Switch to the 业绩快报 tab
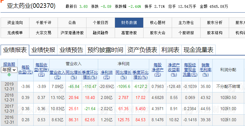Image resolution: width=245 pixels, height=126 pixels. coord(43,50)
